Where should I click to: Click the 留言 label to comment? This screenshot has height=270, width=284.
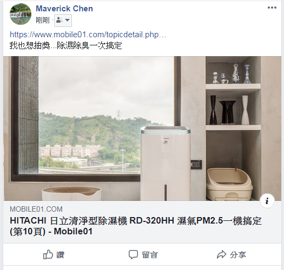coord(150,255)
